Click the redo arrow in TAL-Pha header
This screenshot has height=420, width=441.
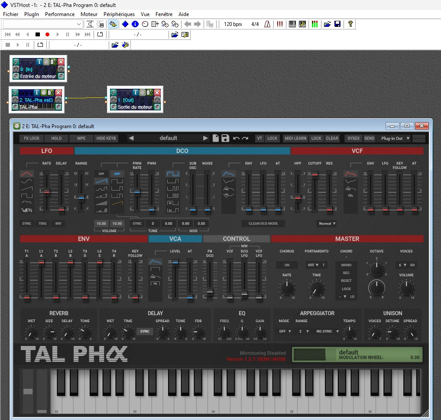[245, 138]
